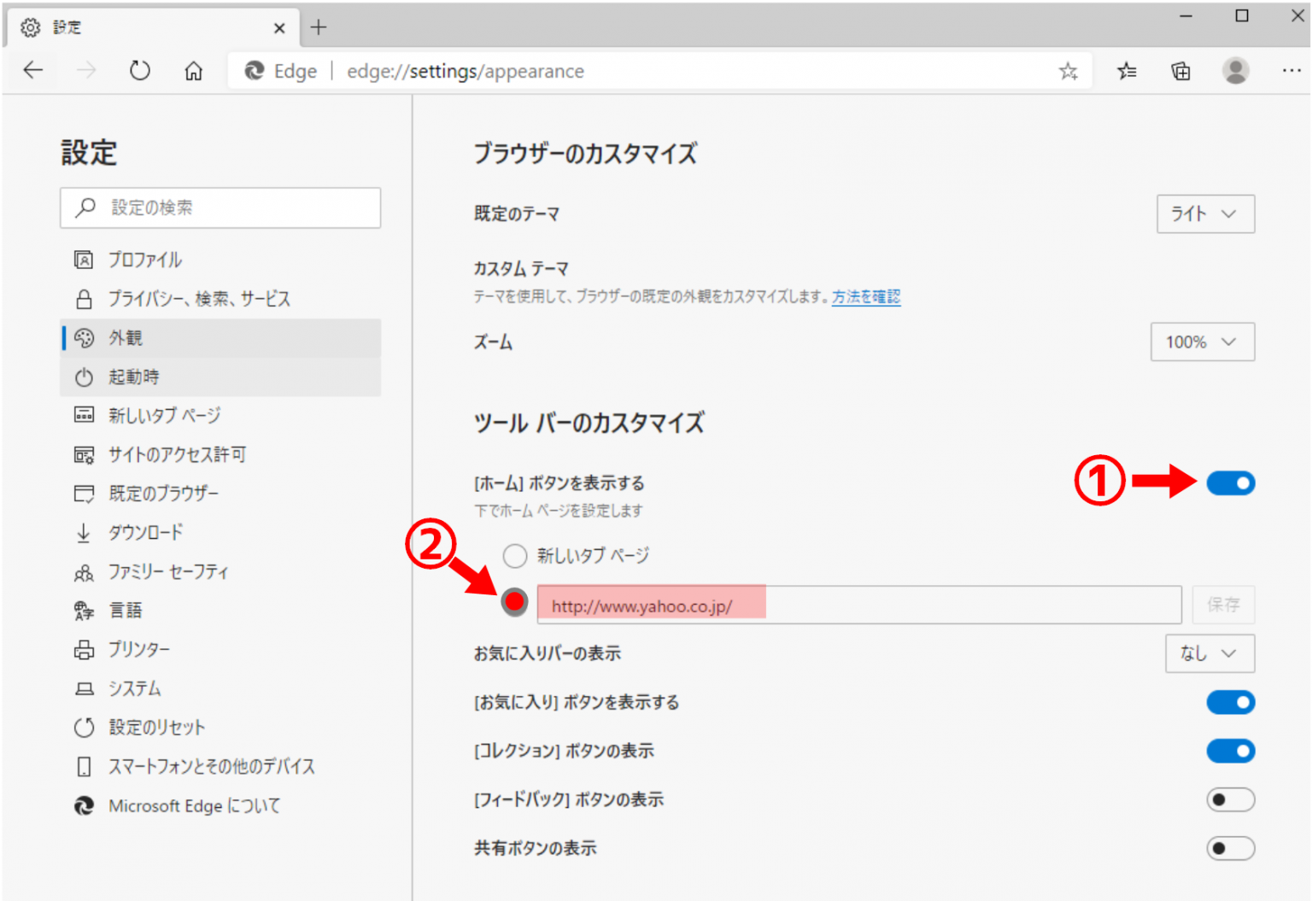Click the home icon in the toolbar
1312x901 pixels.
193,70
